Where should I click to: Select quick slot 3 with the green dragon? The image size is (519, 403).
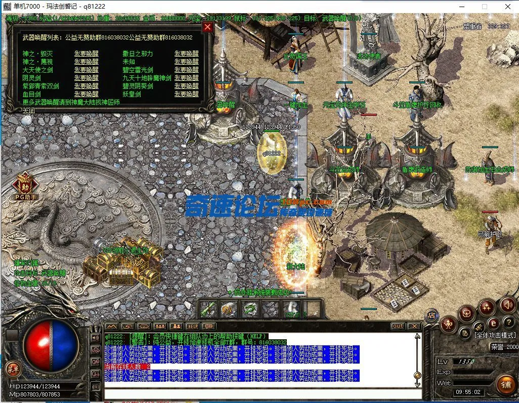tap(250, 309)
